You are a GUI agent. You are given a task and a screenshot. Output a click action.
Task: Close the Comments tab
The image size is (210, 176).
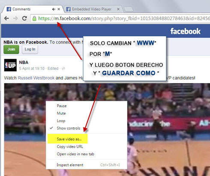click(59, 9)
